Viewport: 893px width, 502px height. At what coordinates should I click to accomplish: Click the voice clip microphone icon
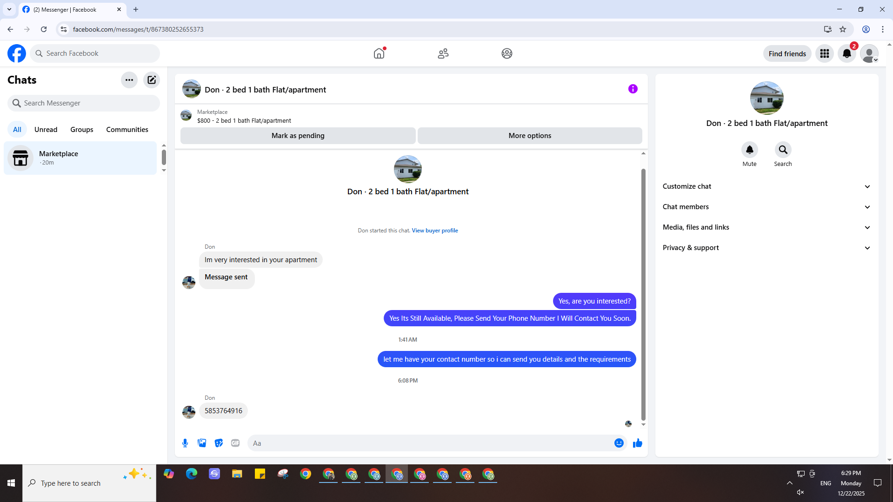(x=185, y=443)
